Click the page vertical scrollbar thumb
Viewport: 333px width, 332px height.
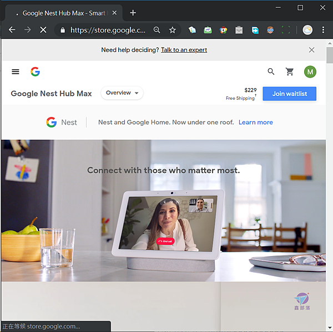tap(330, 55)
